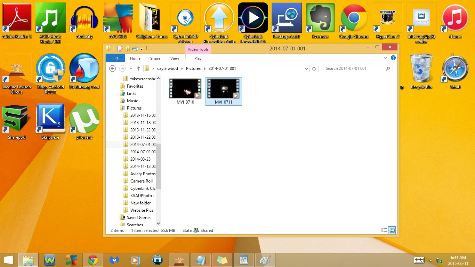Click the Search 2014-07-01 001 field
The height and width of the screenshot is (267, 475).
coord(358,68)
